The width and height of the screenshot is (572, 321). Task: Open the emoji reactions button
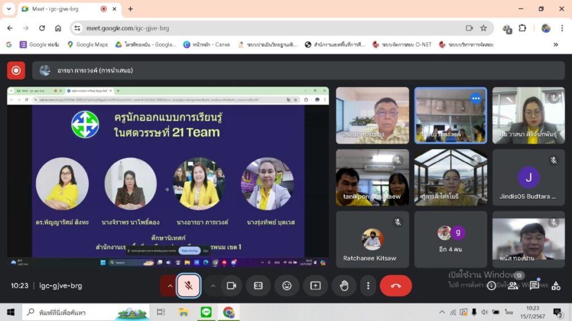(287, 286)
